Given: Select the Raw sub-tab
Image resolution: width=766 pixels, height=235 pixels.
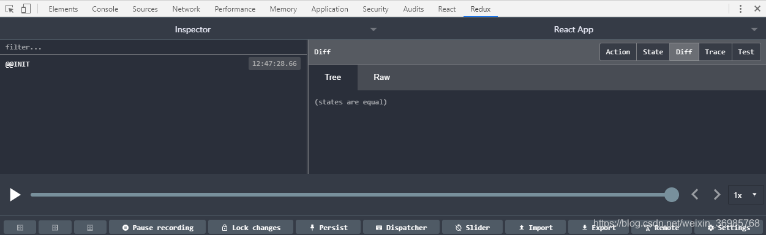Looking at the screenshot, I should (382, 77).
